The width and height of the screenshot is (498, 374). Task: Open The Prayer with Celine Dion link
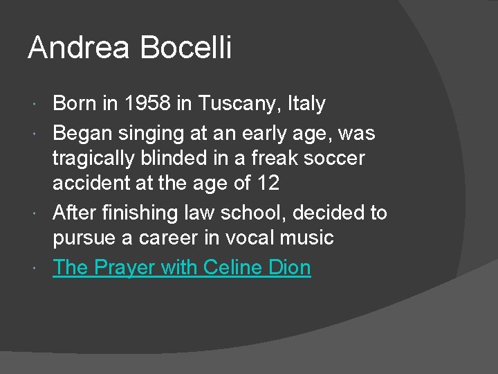tap(181, 267)
